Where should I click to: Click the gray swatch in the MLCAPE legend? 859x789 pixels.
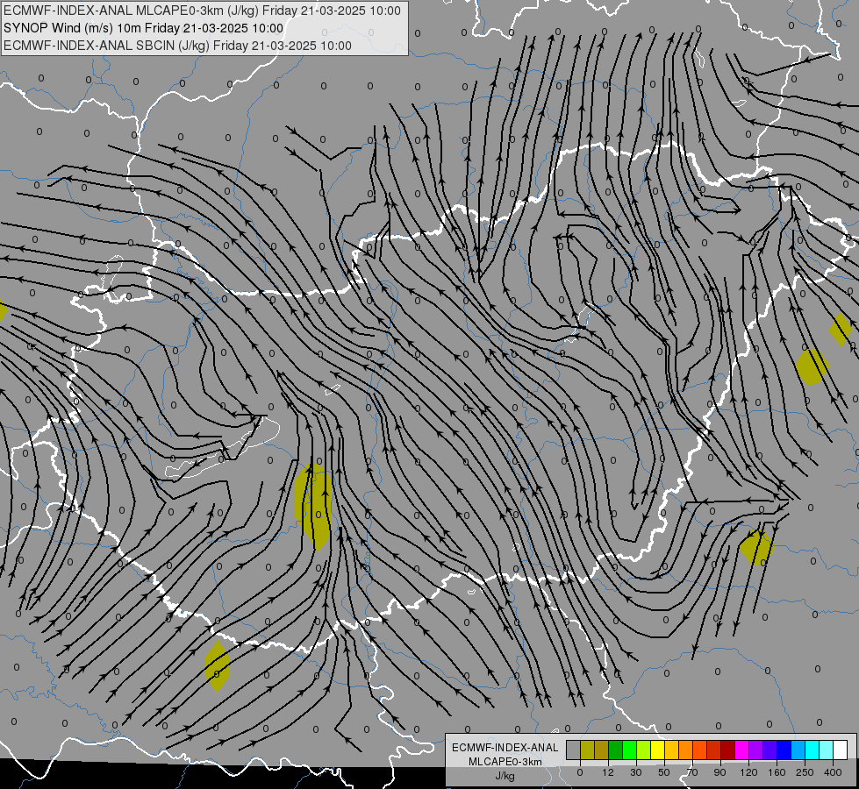(574, 750)
